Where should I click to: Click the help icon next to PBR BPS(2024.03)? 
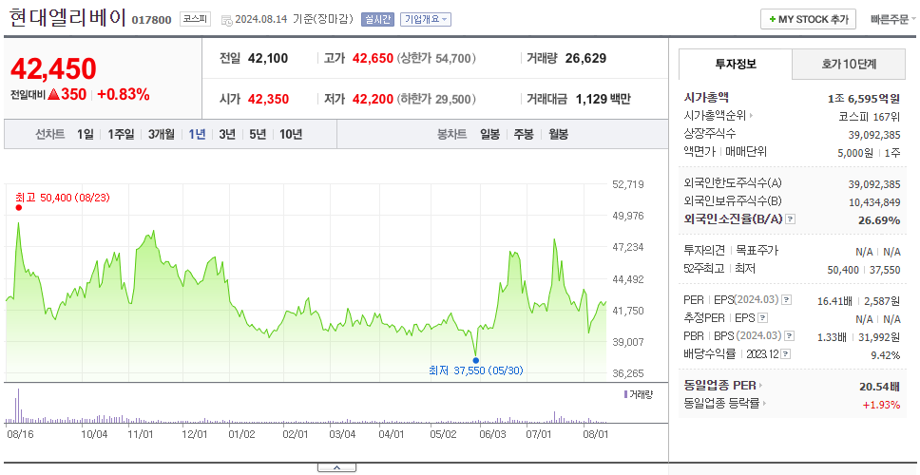787,336
